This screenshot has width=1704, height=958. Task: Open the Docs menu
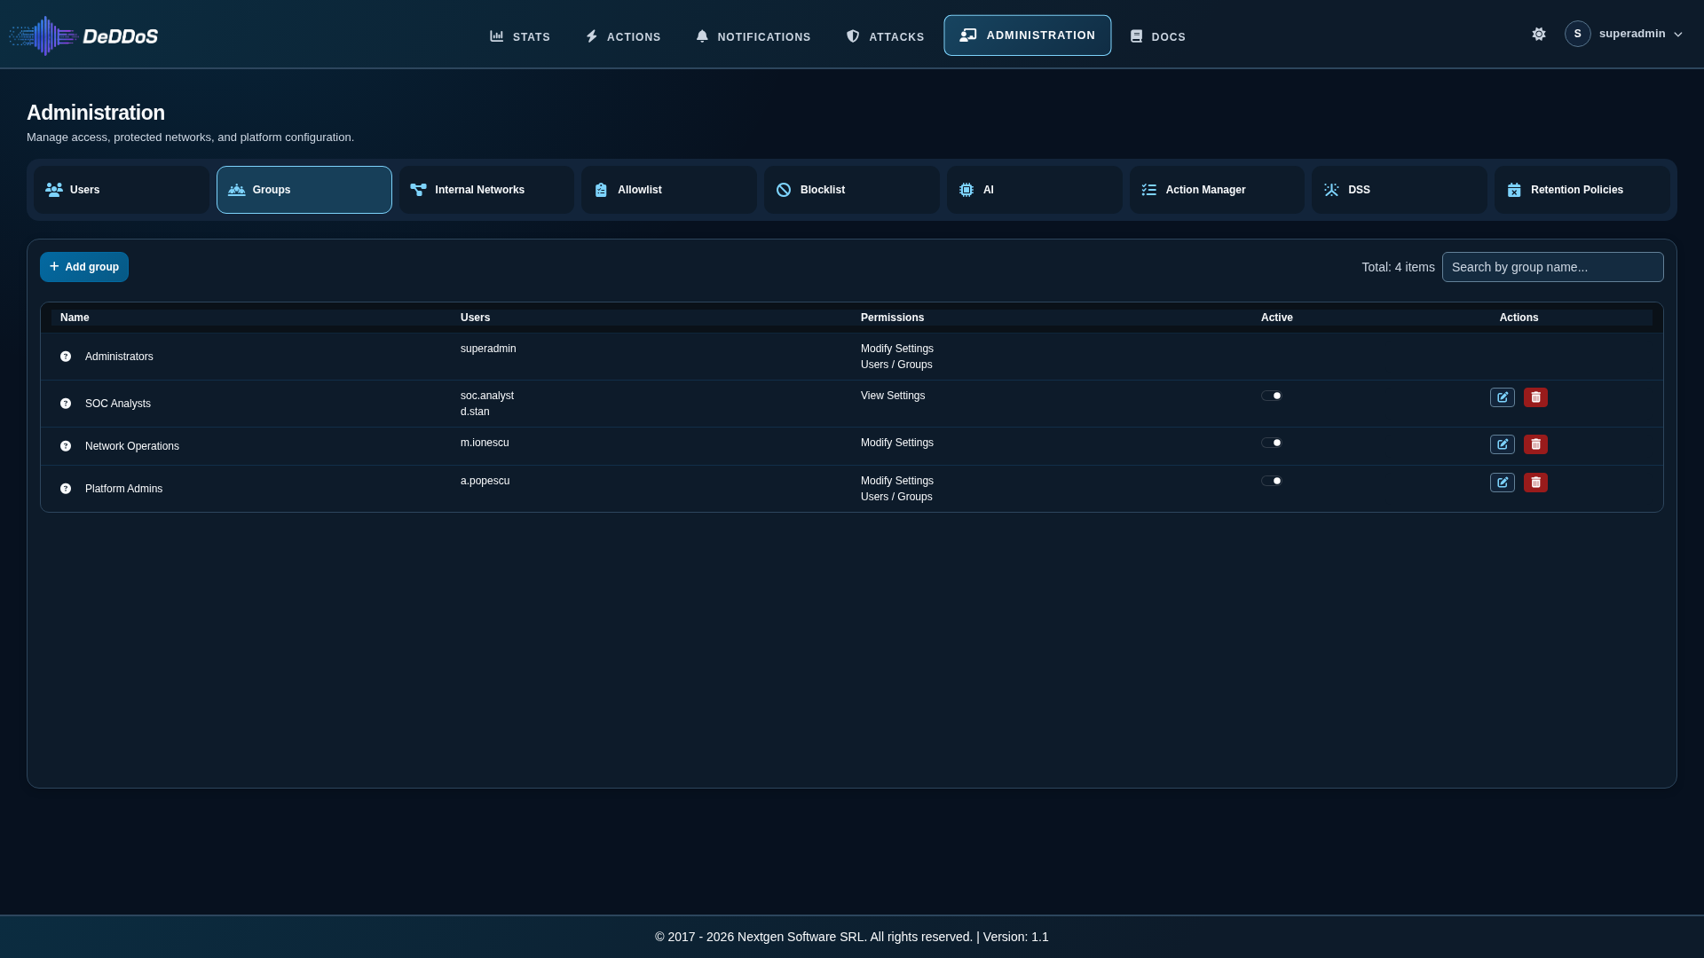[x=1157, y=36]
